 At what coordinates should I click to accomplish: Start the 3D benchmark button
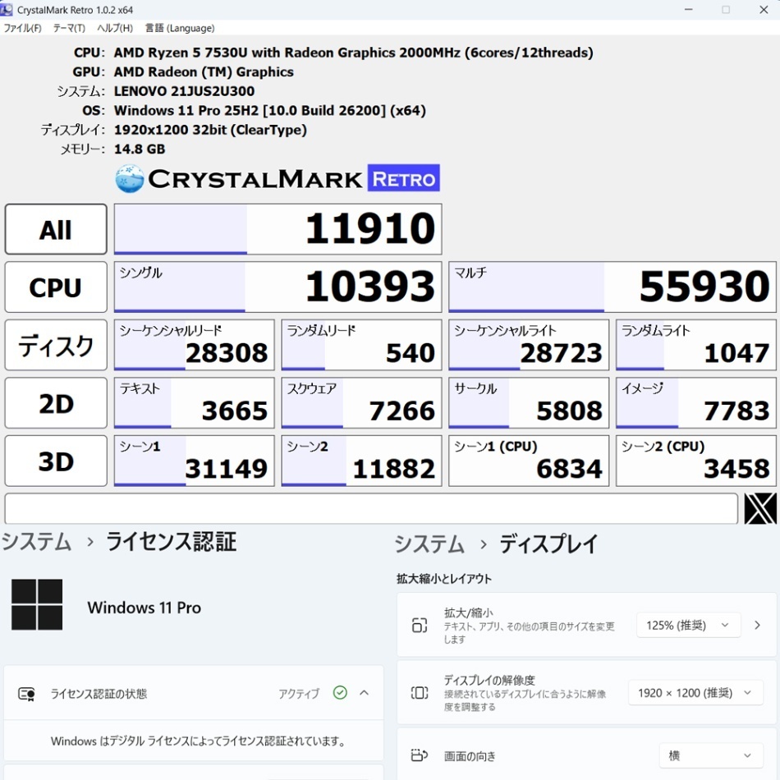coord(56,461)
